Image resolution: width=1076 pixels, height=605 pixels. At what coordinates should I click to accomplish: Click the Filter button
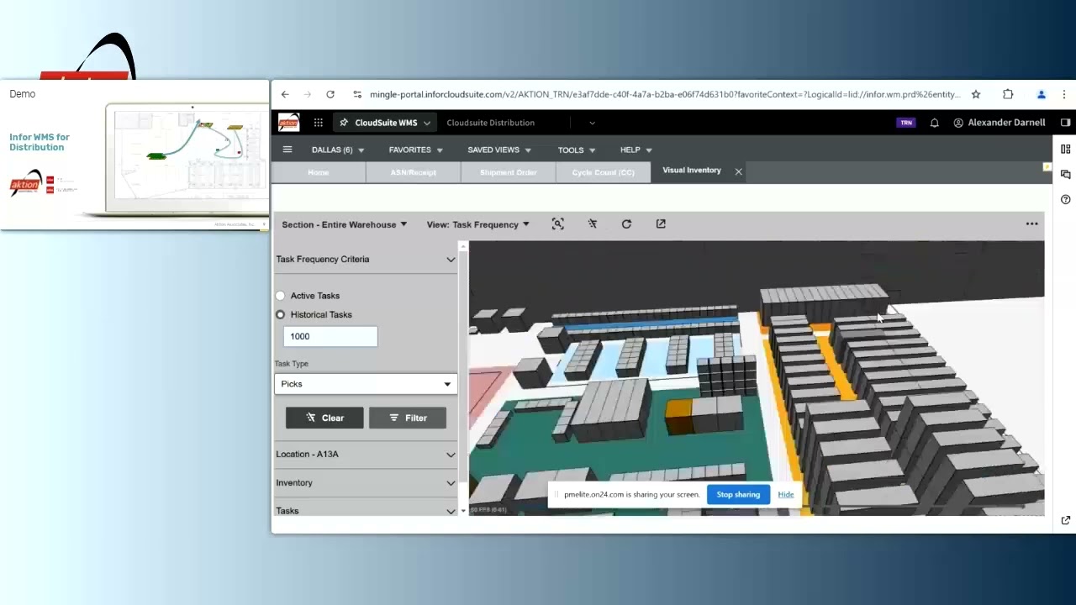[x=408, y=418]
